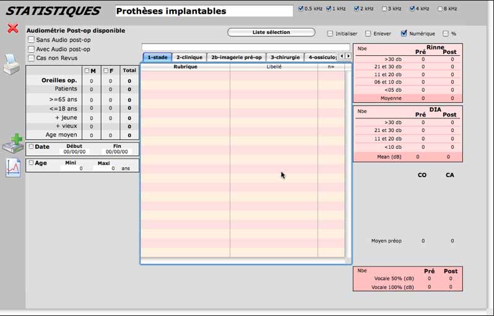The image size is (494, 316).
Task: Click the Moyen préop label
Action: tap(386, 241)
